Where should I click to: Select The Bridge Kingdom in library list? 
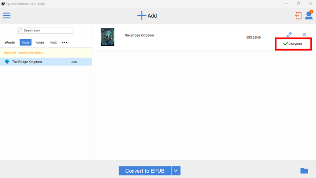pyautogui.click(x=46, y=62)
